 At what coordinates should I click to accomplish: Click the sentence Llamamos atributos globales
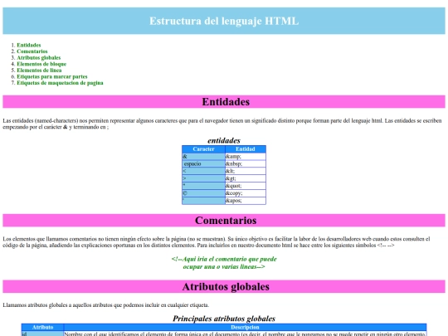click(x=106, y=305)
